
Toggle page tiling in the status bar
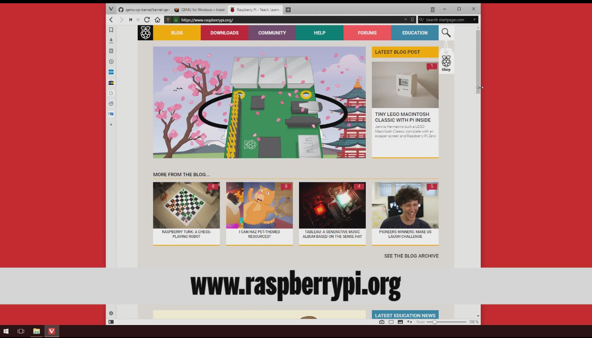[390, 322]
